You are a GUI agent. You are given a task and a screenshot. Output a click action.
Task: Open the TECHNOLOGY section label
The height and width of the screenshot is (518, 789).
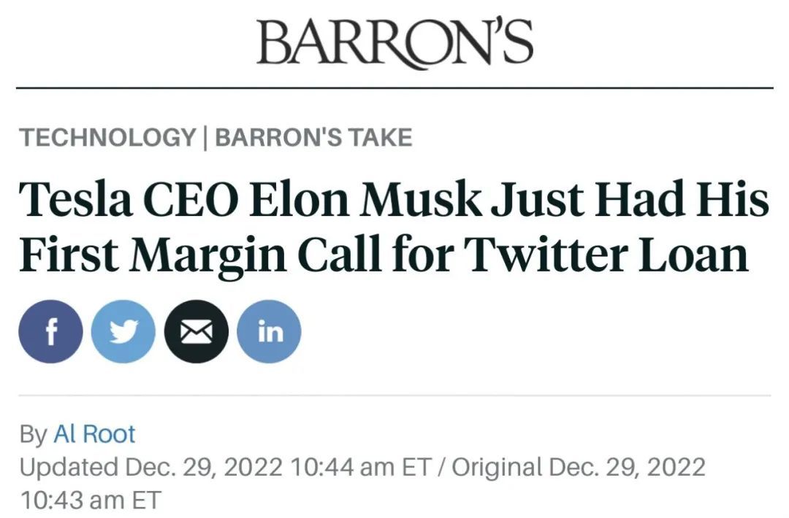107,137
